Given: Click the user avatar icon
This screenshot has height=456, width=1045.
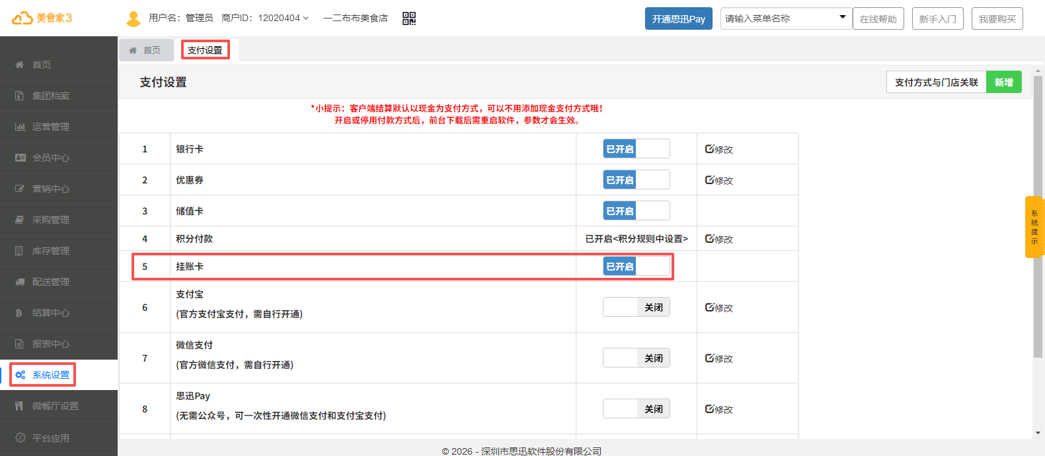Looking at the screenshot, I should [134, 18].
